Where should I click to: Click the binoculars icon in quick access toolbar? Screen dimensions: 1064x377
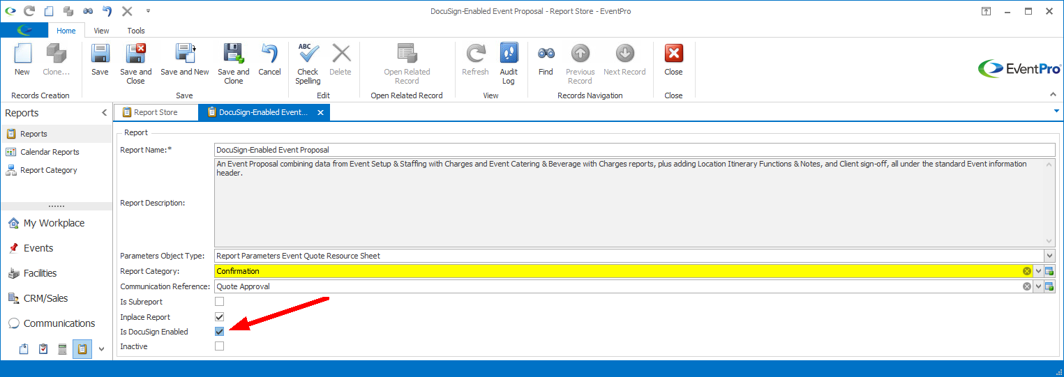88,11
